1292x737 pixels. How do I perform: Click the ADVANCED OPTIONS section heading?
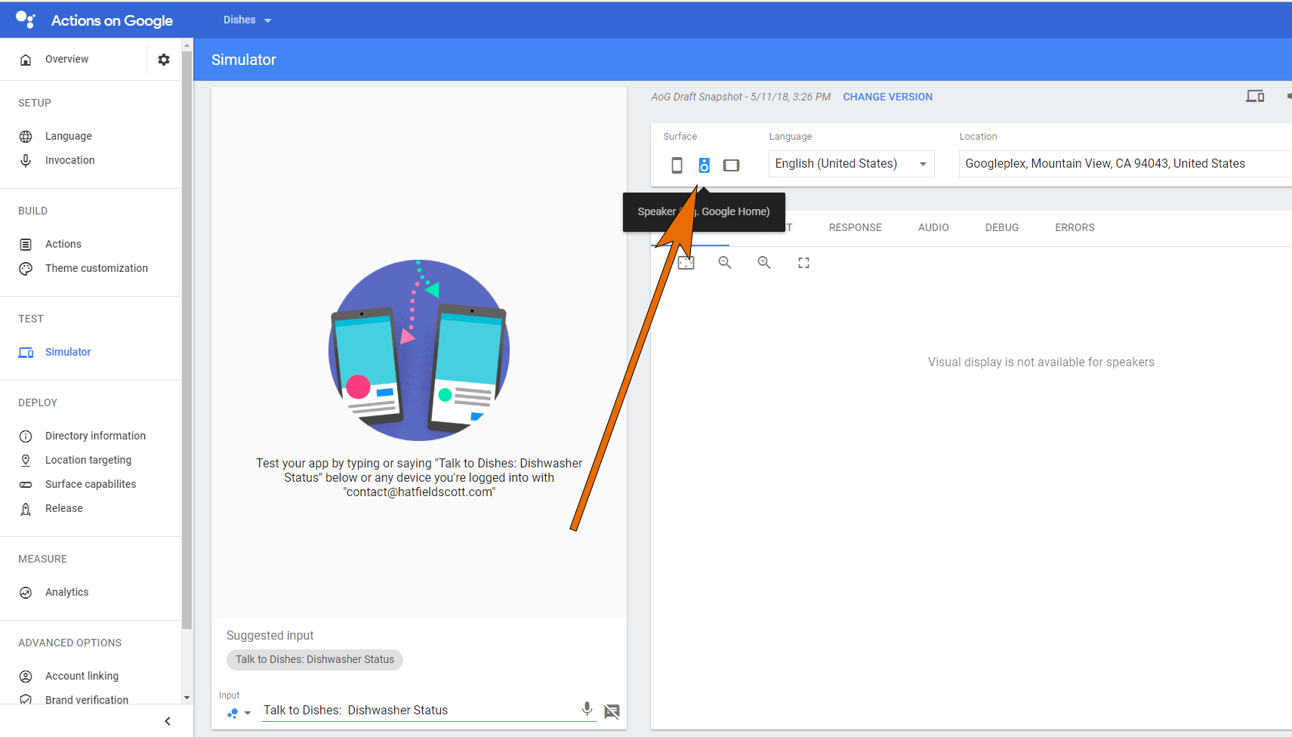pyautogui.click(x=69, y=643)
